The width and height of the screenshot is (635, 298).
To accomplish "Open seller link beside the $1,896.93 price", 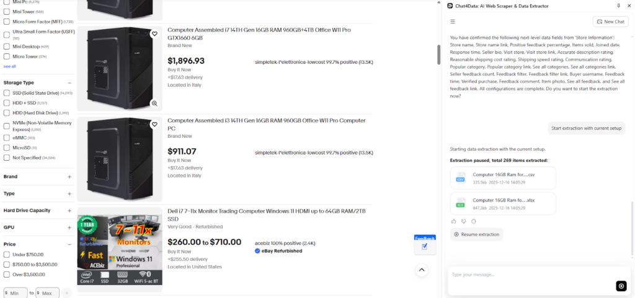I will click(x=314, y=62).
